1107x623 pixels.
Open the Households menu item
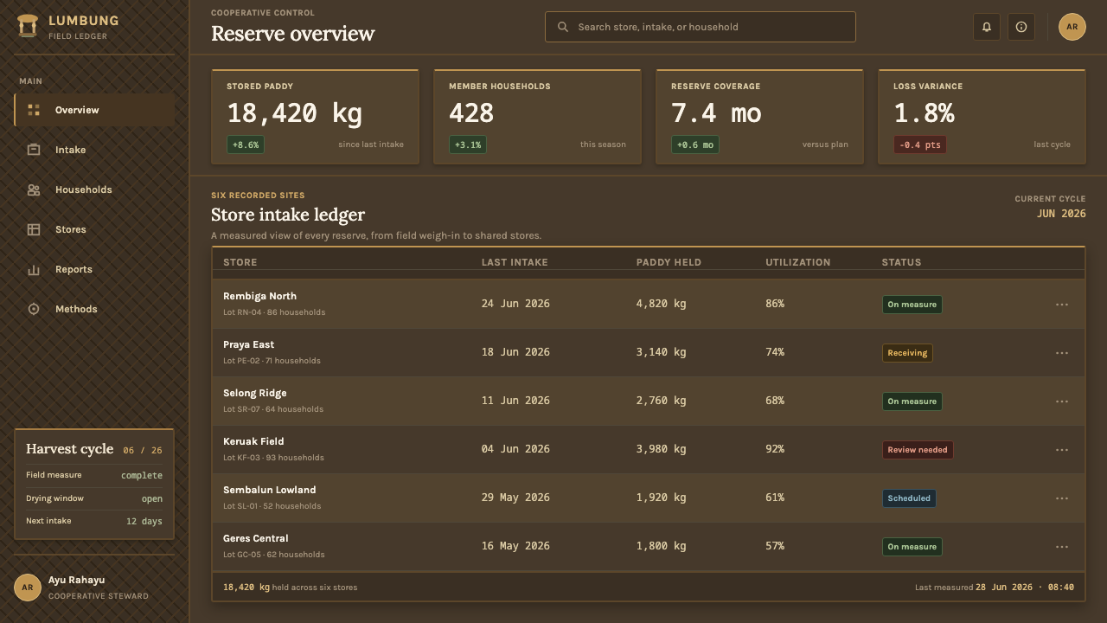pyautogui.click(x=94, y=189)
